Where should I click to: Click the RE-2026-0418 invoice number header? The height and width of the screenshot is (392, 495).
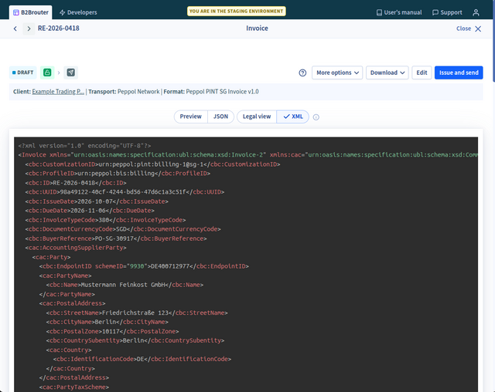click(59, 29)
